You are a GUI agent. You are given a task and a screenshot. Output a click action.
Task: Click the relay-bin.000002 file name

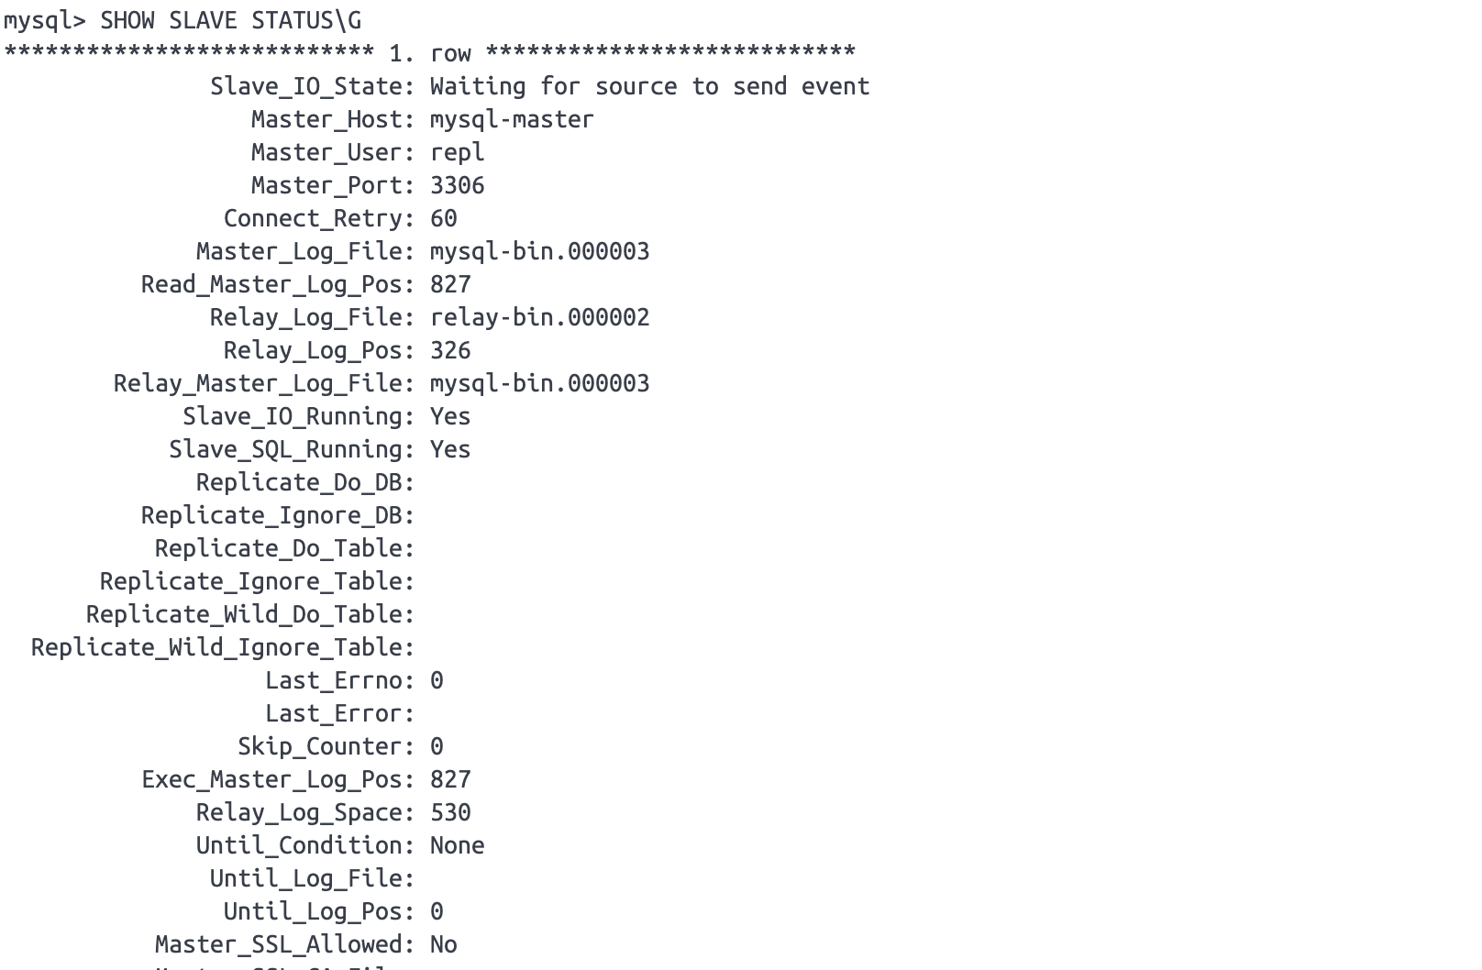tap(539, 318)
